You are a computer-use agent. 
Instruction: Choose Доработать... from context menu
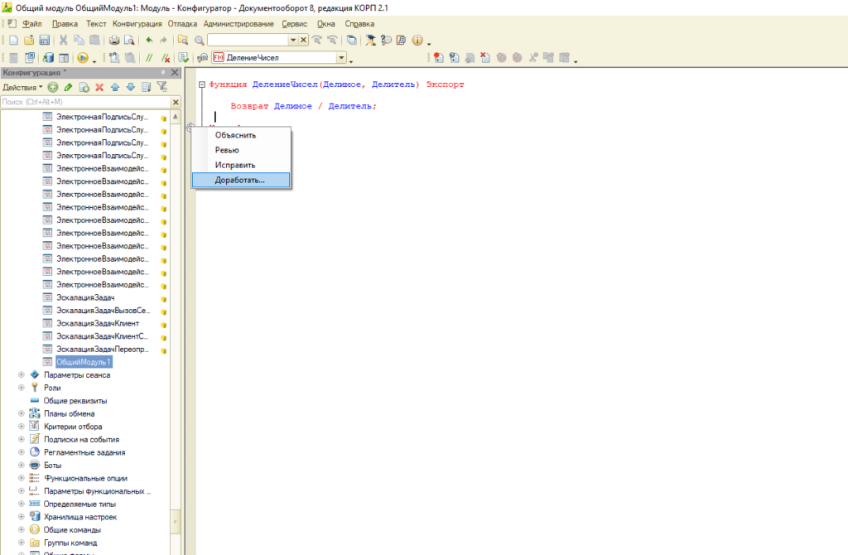(240, 180)
